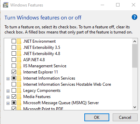Dismiss the dialog with Cancel
This screenshot has height=124, width=140.
coord(125,117)
